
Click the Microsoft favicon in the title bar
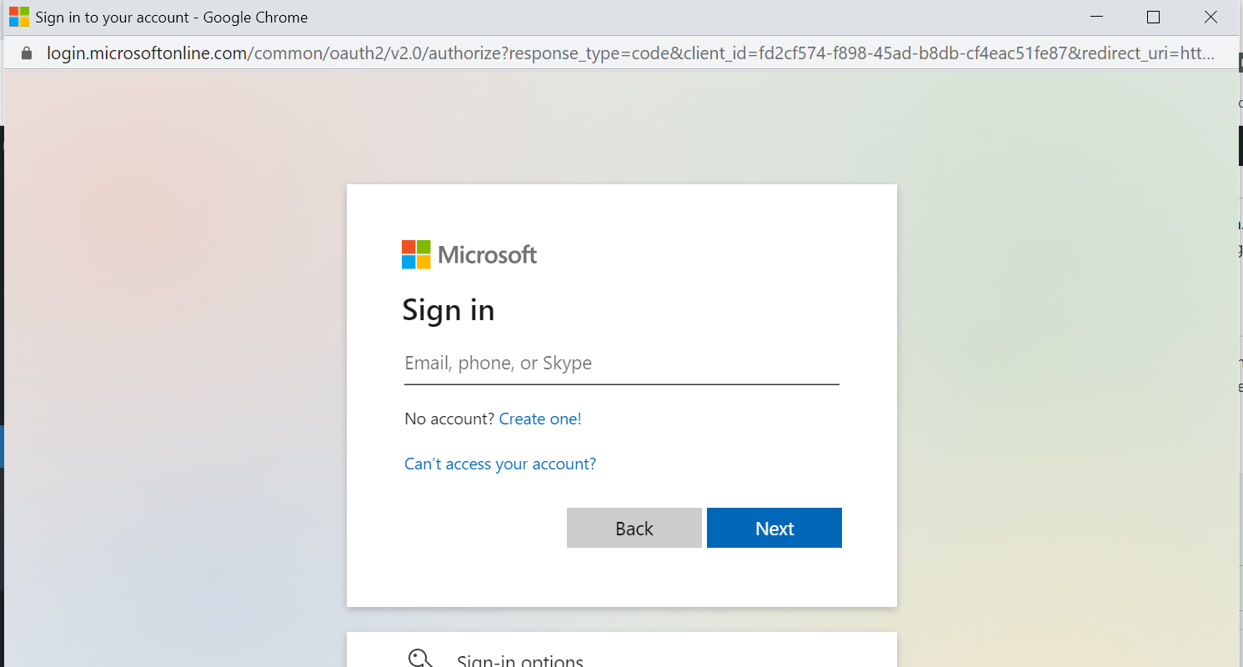pos(18,18)
